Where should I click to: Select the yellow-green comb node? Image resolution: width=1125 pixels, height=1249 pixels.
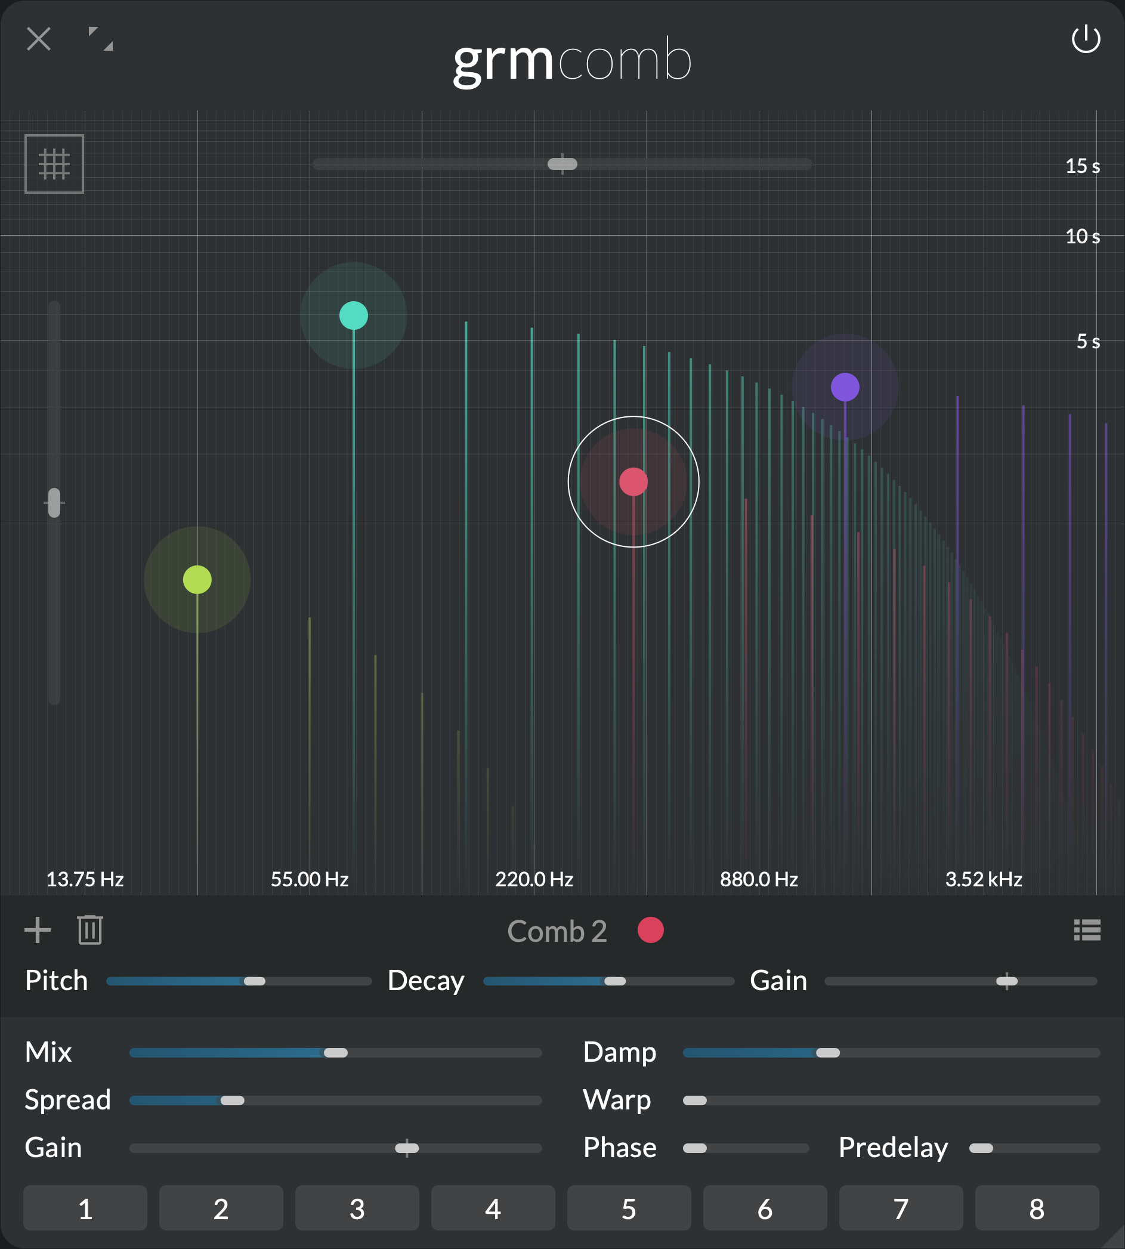(197, 580)
